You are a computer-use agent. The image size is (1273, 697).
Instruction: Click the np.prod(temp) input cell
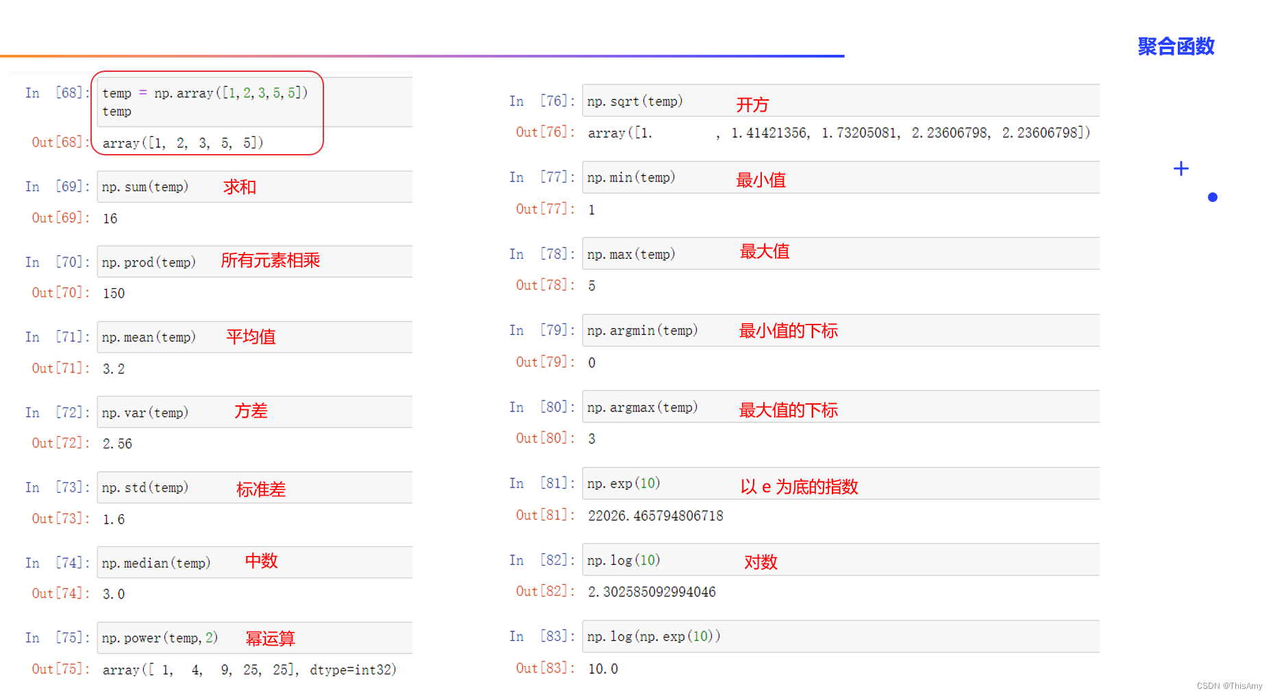tap(255, 262)
